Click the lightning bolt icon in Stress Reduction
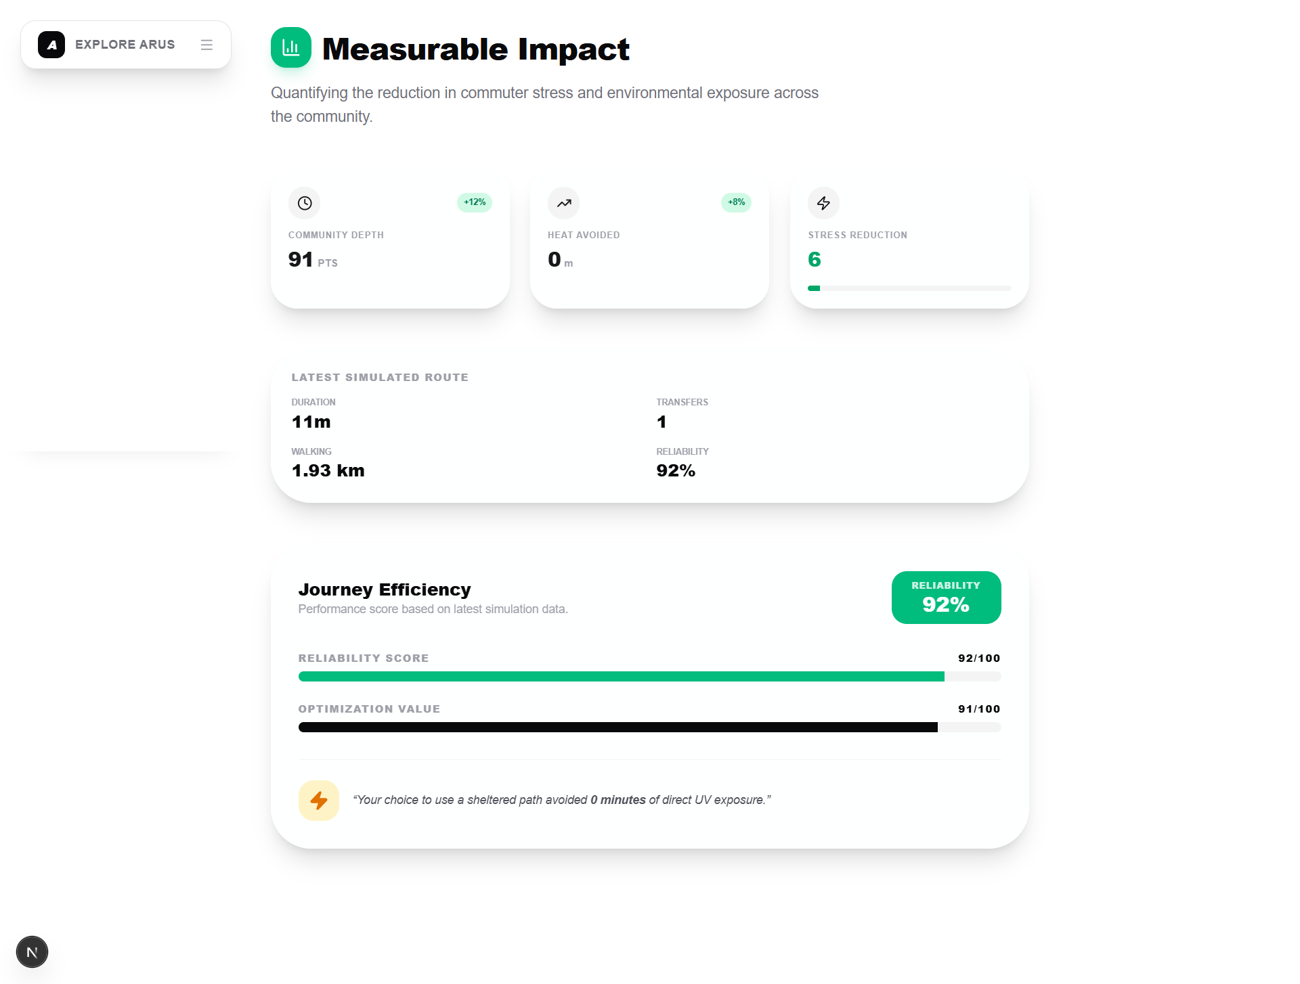 (x=823, y=203)
